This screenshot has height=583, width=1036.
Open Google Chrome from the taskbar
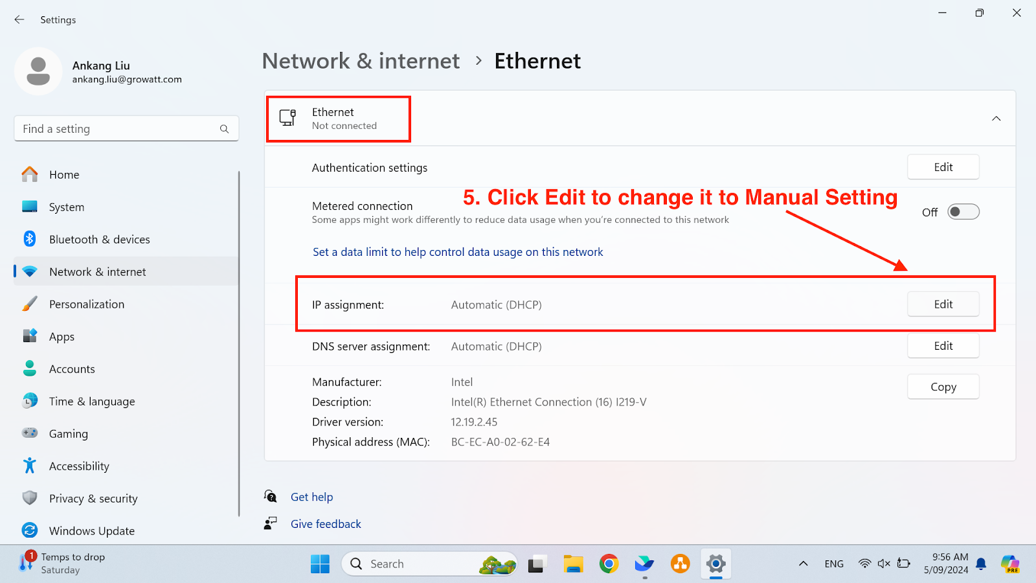609,564
